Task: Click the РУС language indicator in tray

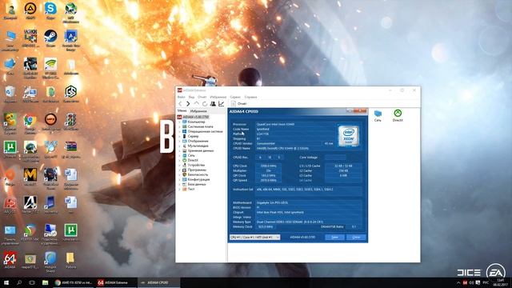Action: click(x=486, y=282)
